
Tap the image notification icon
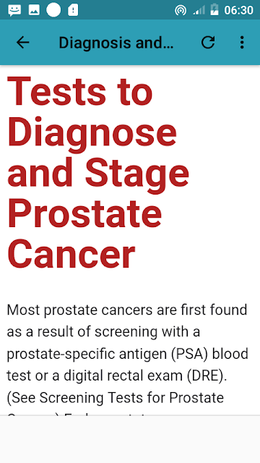click(34, 10)
